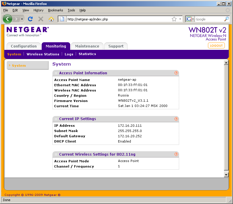233x204 pixels.
Task: Click the LOGOUT button
Action: coord(216,46)
